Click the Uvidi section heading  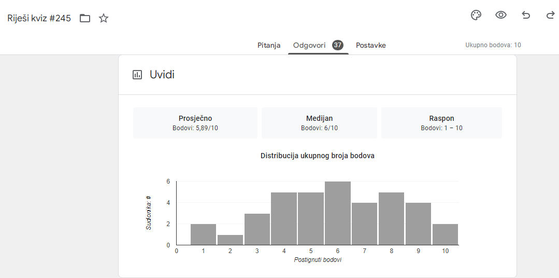coord(162,75)
